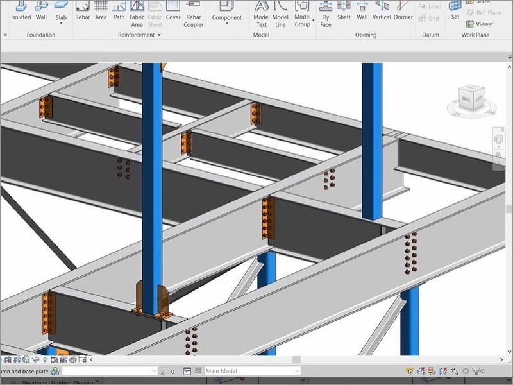Click the Model Group tool

[x=302, y=14]
